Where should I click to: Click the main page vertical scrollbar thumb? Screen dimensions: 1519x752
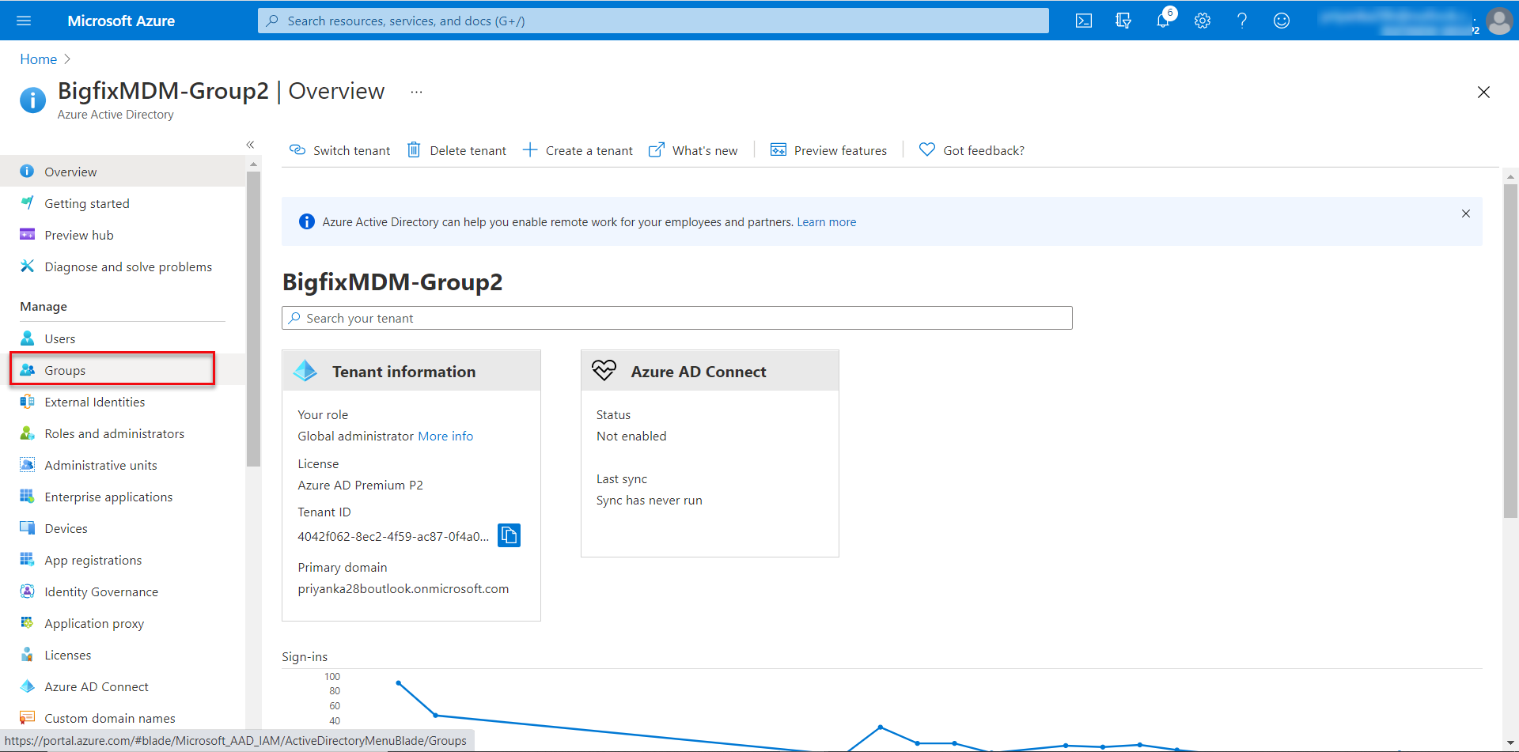[x=1510, y=351]
